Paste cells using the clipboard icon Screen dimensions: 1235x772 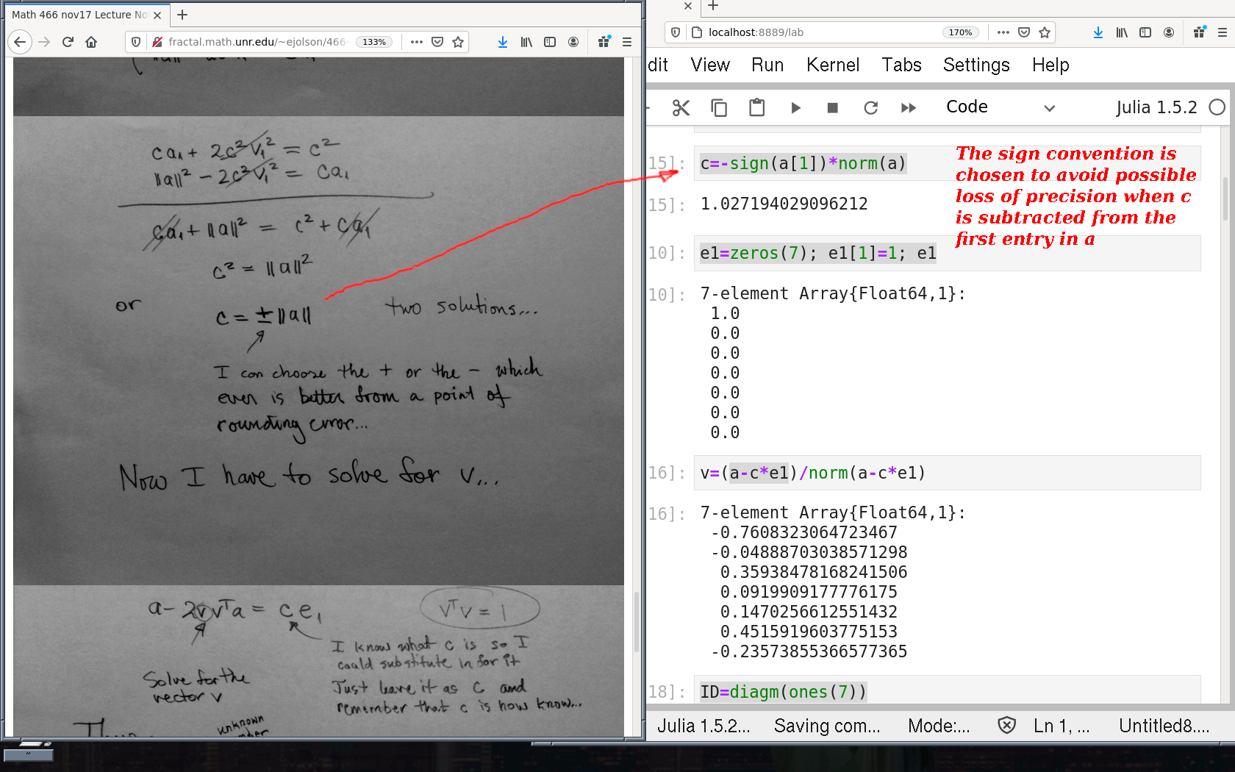(756, 108)
